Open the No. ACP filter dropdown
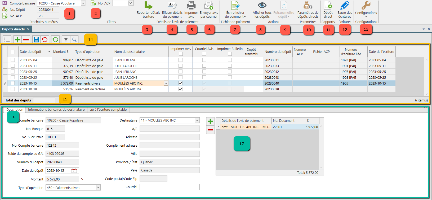Viewport: 432px width, 200px height. pos(131,3)
